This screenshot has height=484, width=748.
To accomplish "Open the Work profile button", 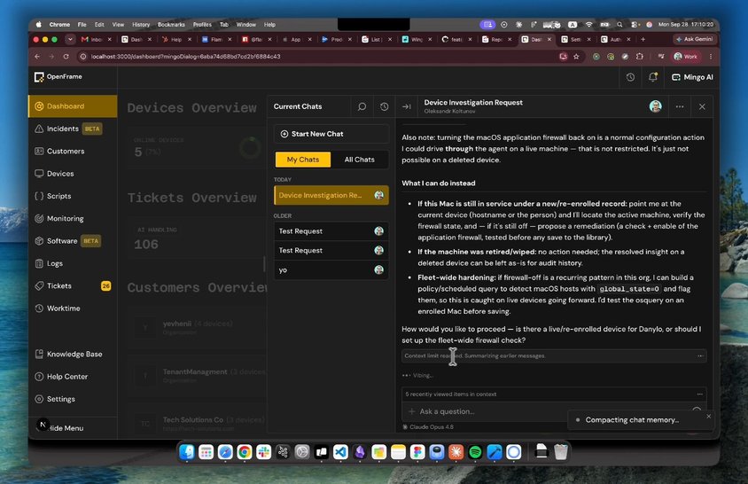I will point(685,57).
